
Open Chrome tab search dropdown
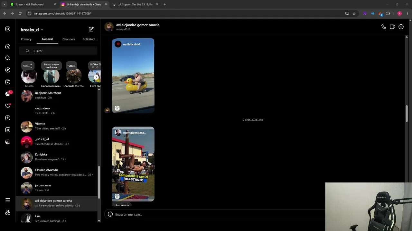tap(4, 4)
